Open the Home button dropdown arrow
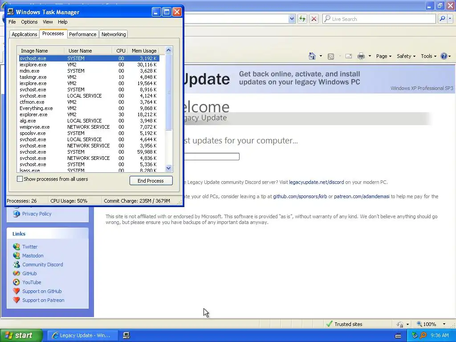This screenshot has height=342, width=456. [x=321, y=56]
